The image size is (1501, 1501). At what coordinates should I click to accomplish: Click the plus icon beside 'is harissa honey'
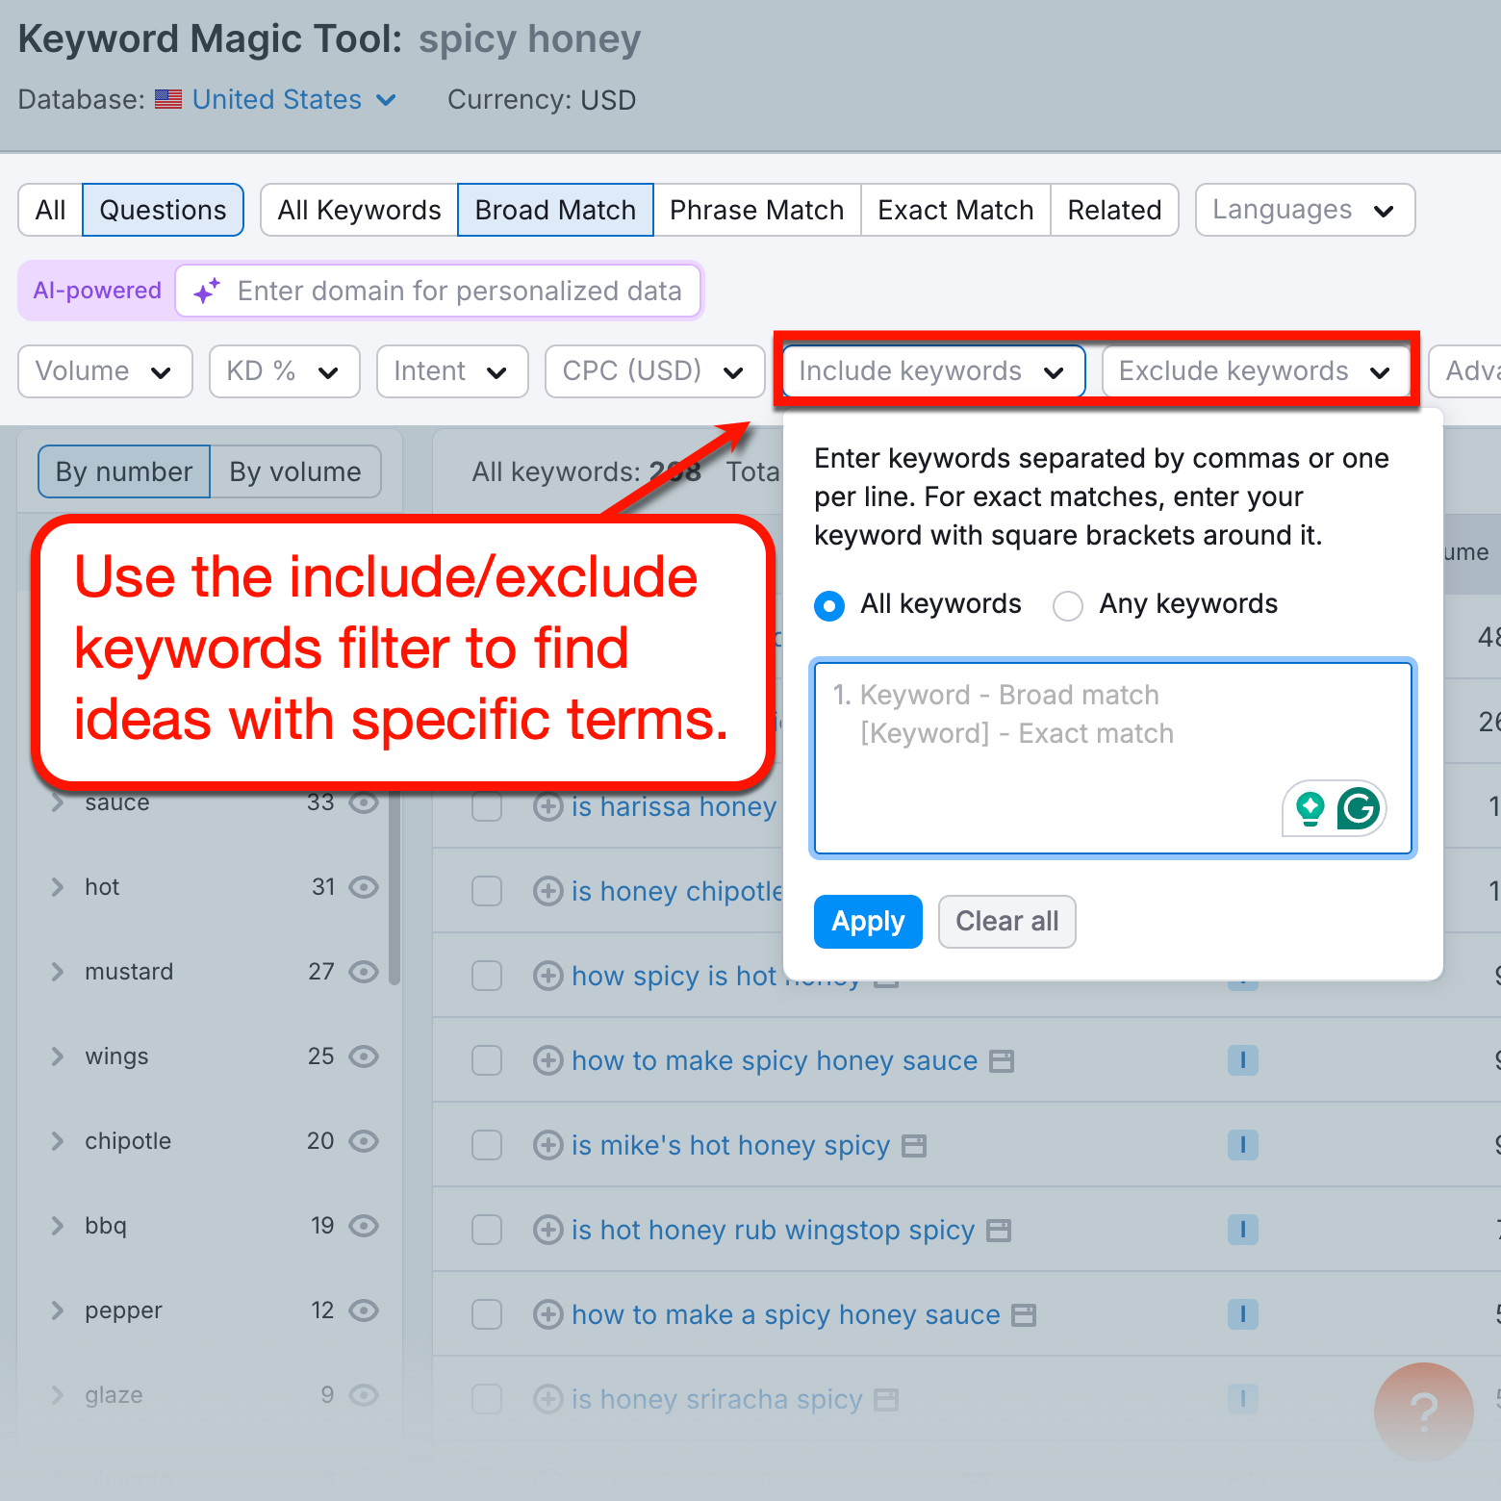[x=548, y=807]
